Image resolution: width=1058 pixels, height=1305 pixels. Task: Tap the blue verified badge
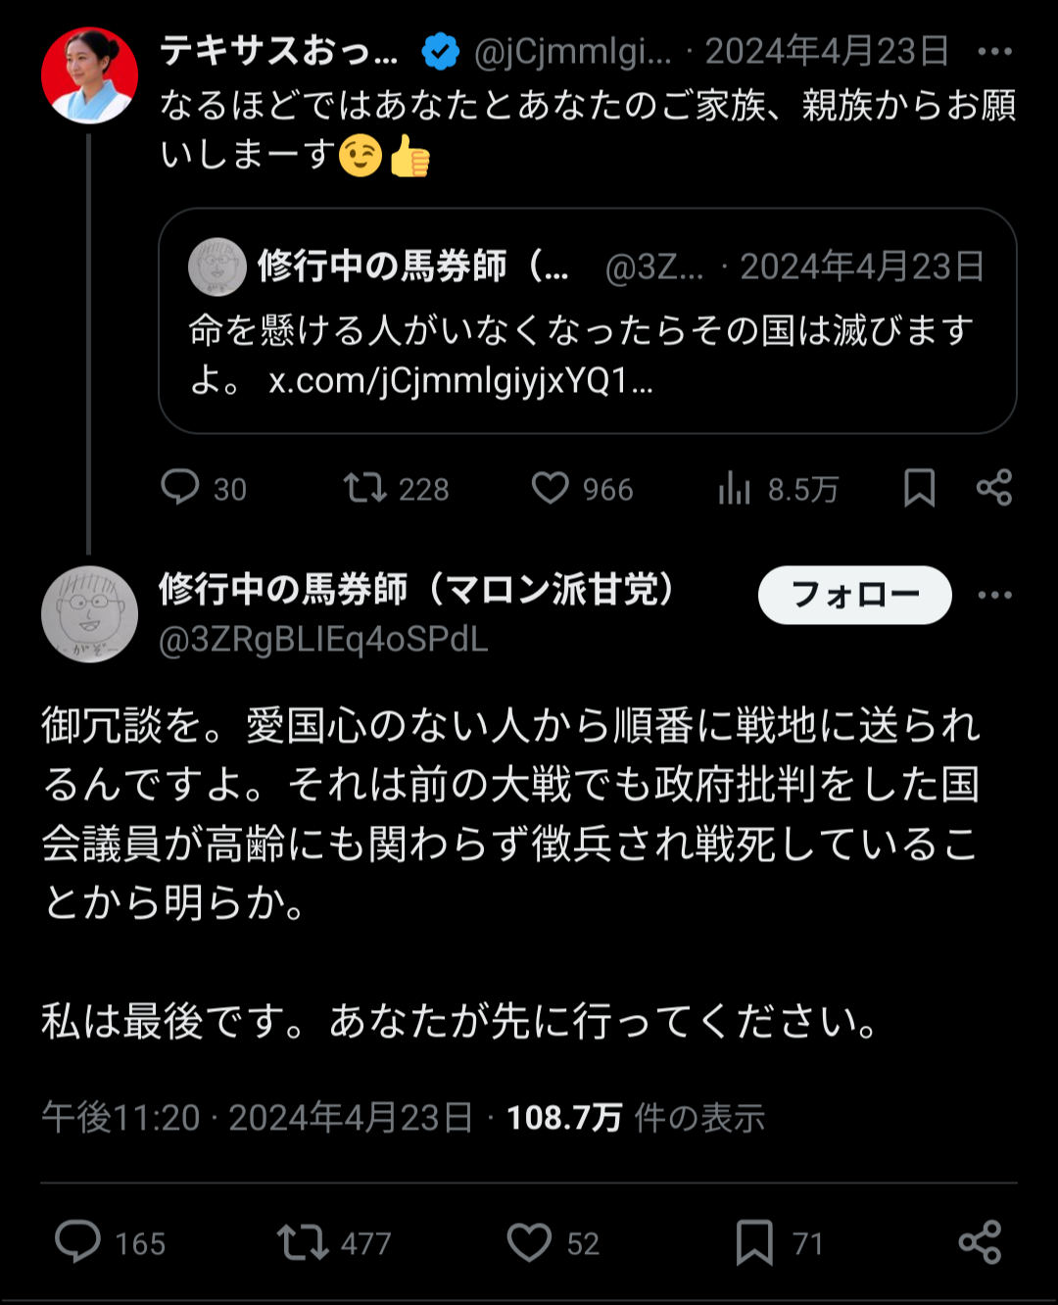(x=440, y=52)
